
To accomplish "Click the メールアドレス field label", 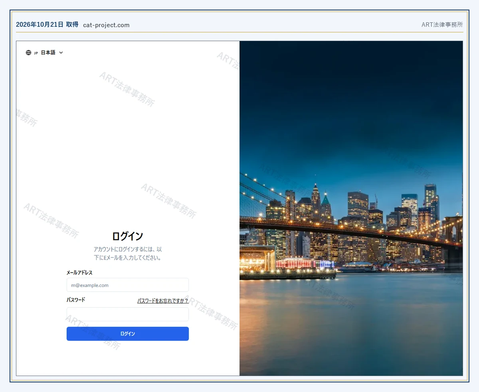I will (x=79, y=273).
